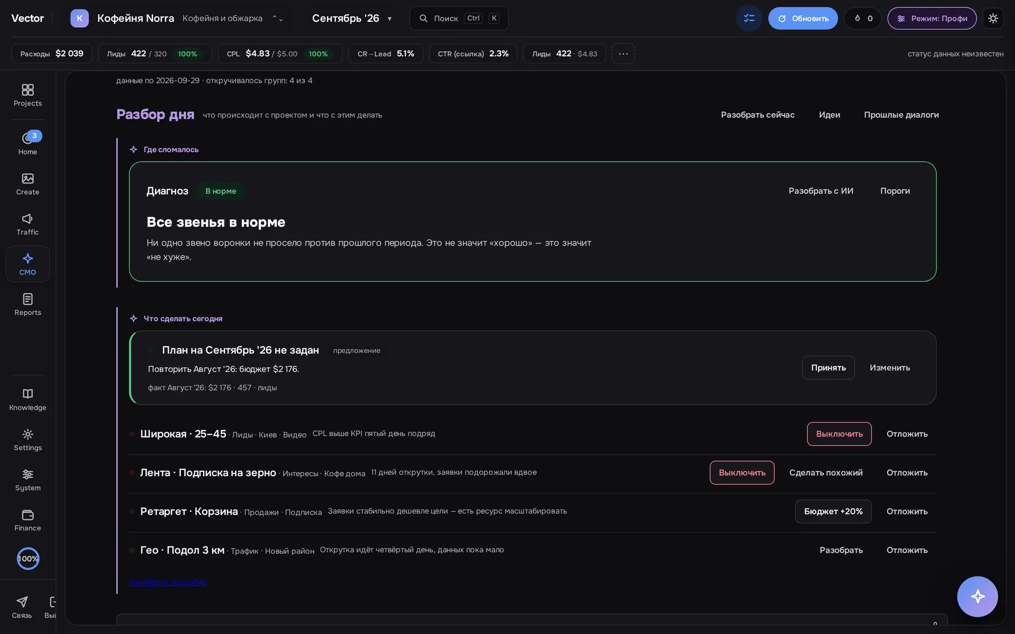The width and height of the screenshot is (1015, 634).
Task: Toggle the checklist icon beside Обновить
Action: (x=749, y=19)
